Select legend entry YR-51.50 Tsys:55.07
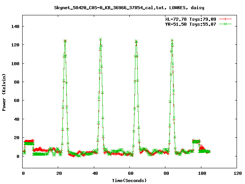245x184 pixels. (x=191, y=24)
